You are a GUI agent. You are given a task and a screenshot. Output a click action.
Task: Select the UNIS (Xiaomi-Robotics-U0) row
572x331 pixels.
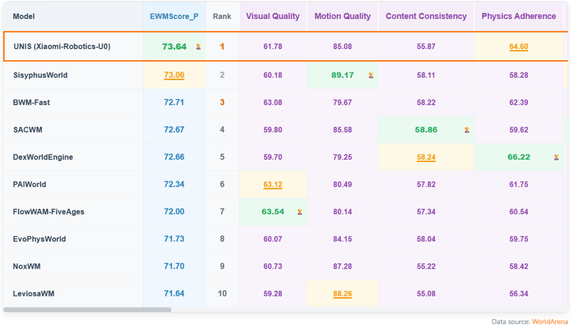click(285, 46)
